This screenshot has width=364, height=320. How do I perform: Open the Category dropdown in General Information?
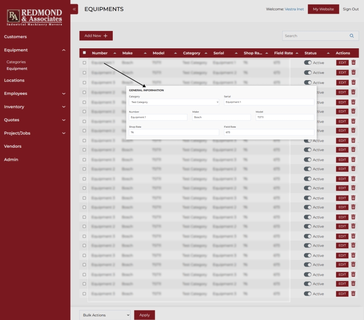pos(174,102)
